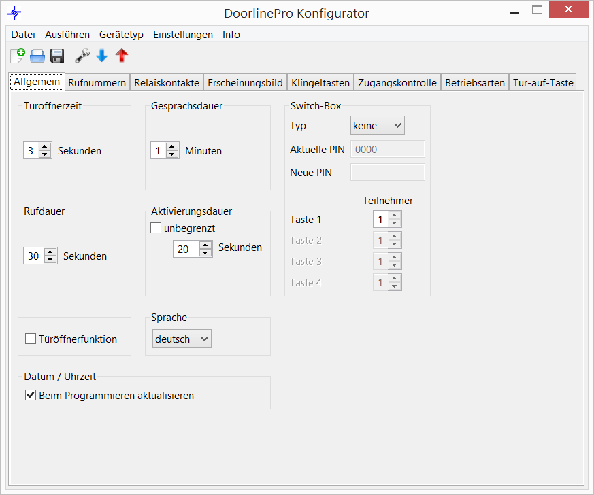Increase Gesprächsdauer minutes with up arrow
Image resolution: width=594 pixels, height=495 pixels.
pos(172,146)
